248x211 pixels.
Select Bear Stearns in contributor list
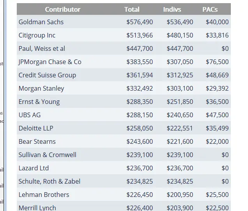[37, 141]
